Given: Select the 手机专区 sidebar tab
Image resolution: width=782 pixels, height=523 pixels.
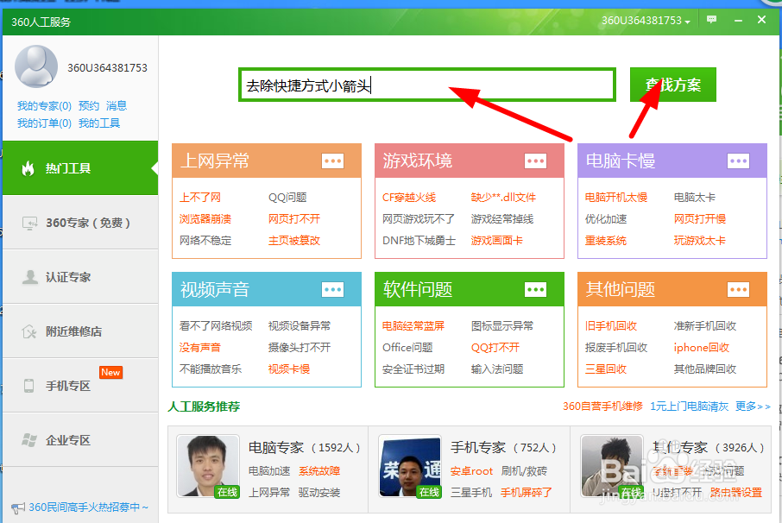Looking at the screenshot, I should [x=80, y=386].
